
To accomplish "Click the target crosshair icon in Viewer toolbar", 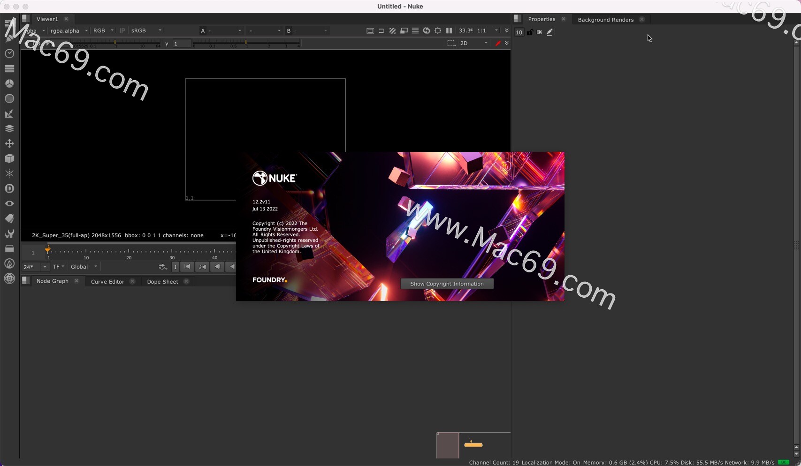I will click(x=438, y=30).
